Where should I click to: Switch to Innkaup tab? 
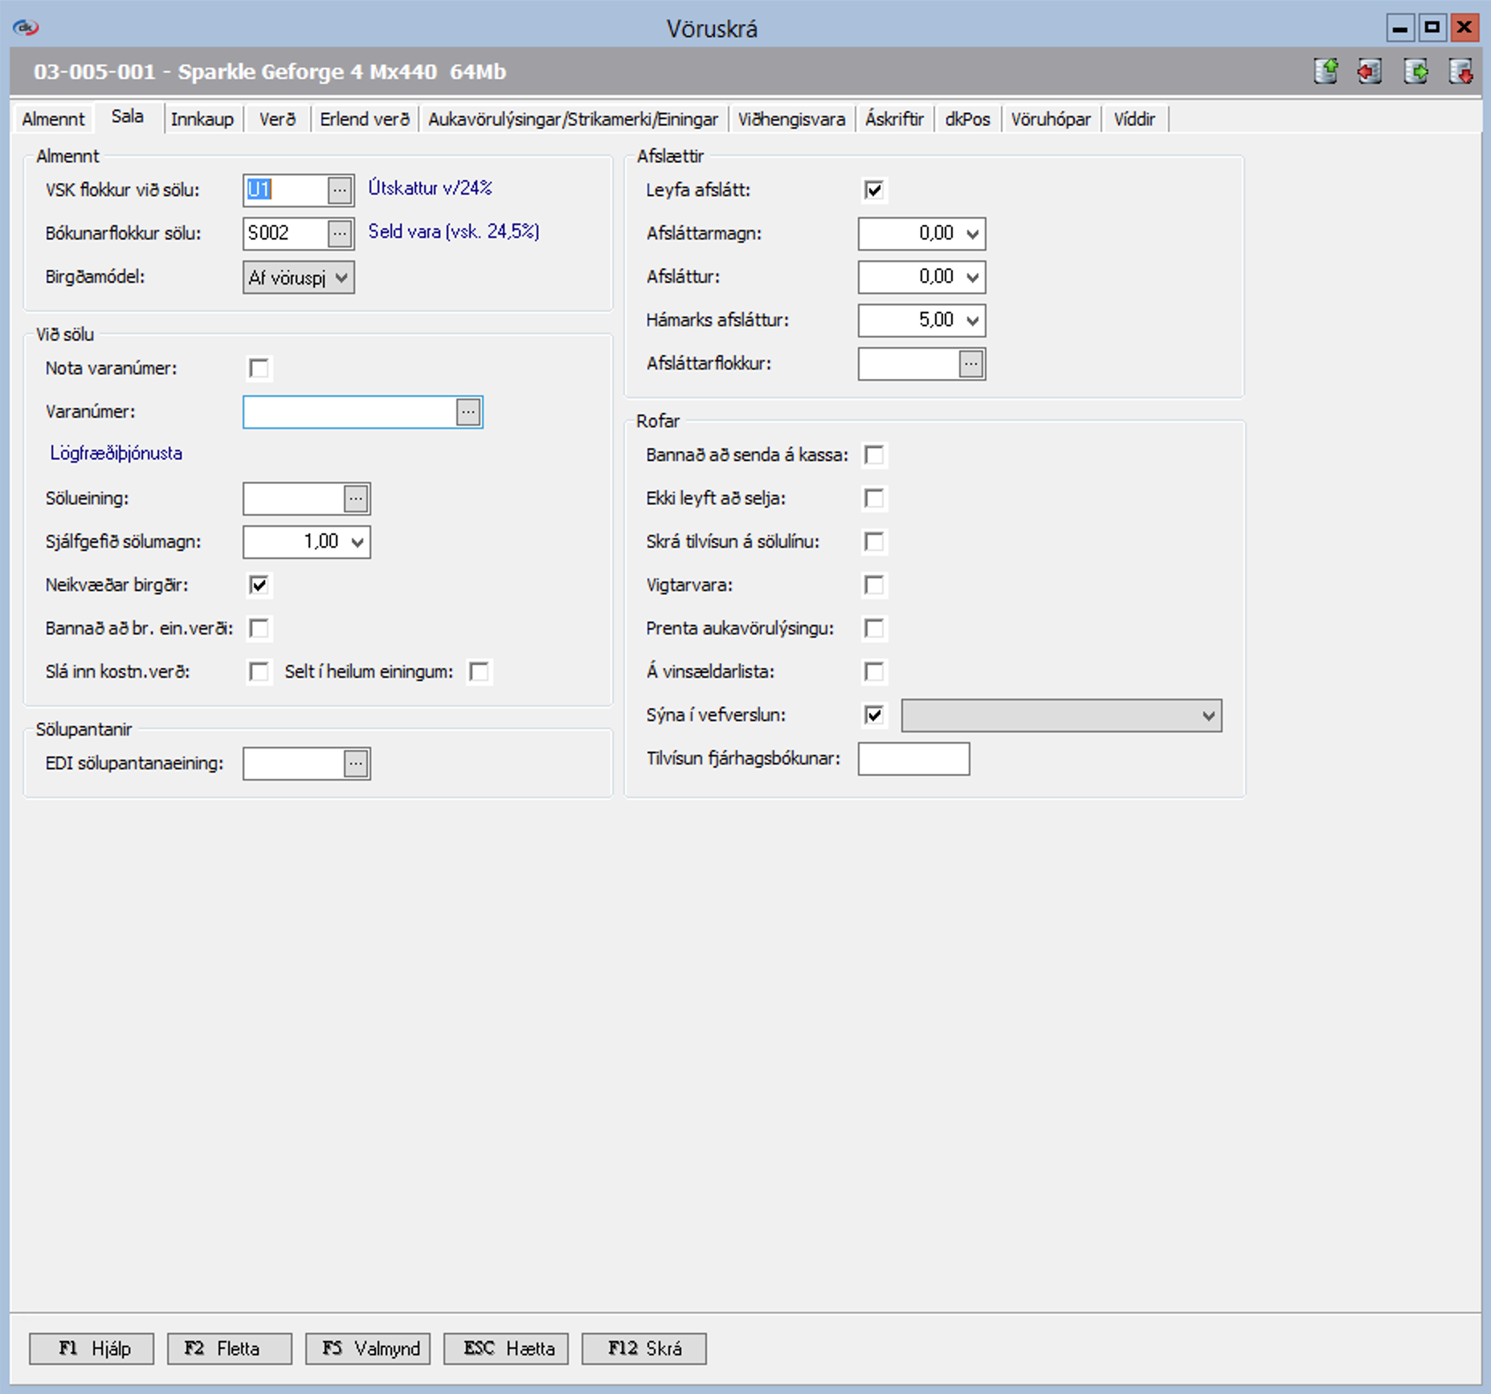coord(202,119)
